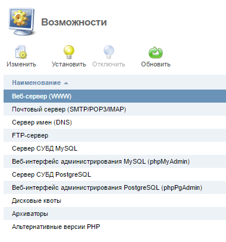Screen dimensions: 226x242
Task: Click the Возможности page title
Action: 74,22
